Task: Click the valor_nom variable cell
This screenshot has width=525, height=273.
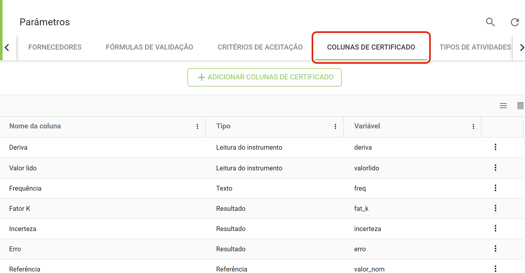Action: click(369, 269)
